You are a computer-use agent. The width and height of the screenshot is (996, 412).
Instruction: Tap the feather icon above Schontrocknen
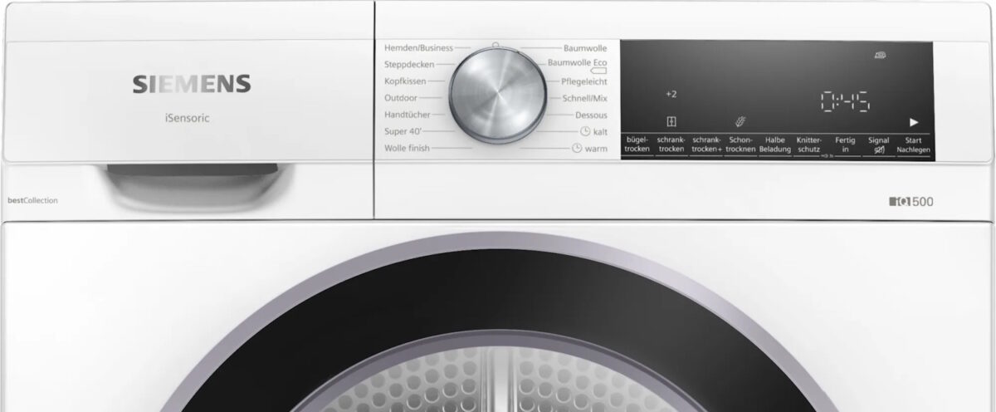click(x=740, y=121)
